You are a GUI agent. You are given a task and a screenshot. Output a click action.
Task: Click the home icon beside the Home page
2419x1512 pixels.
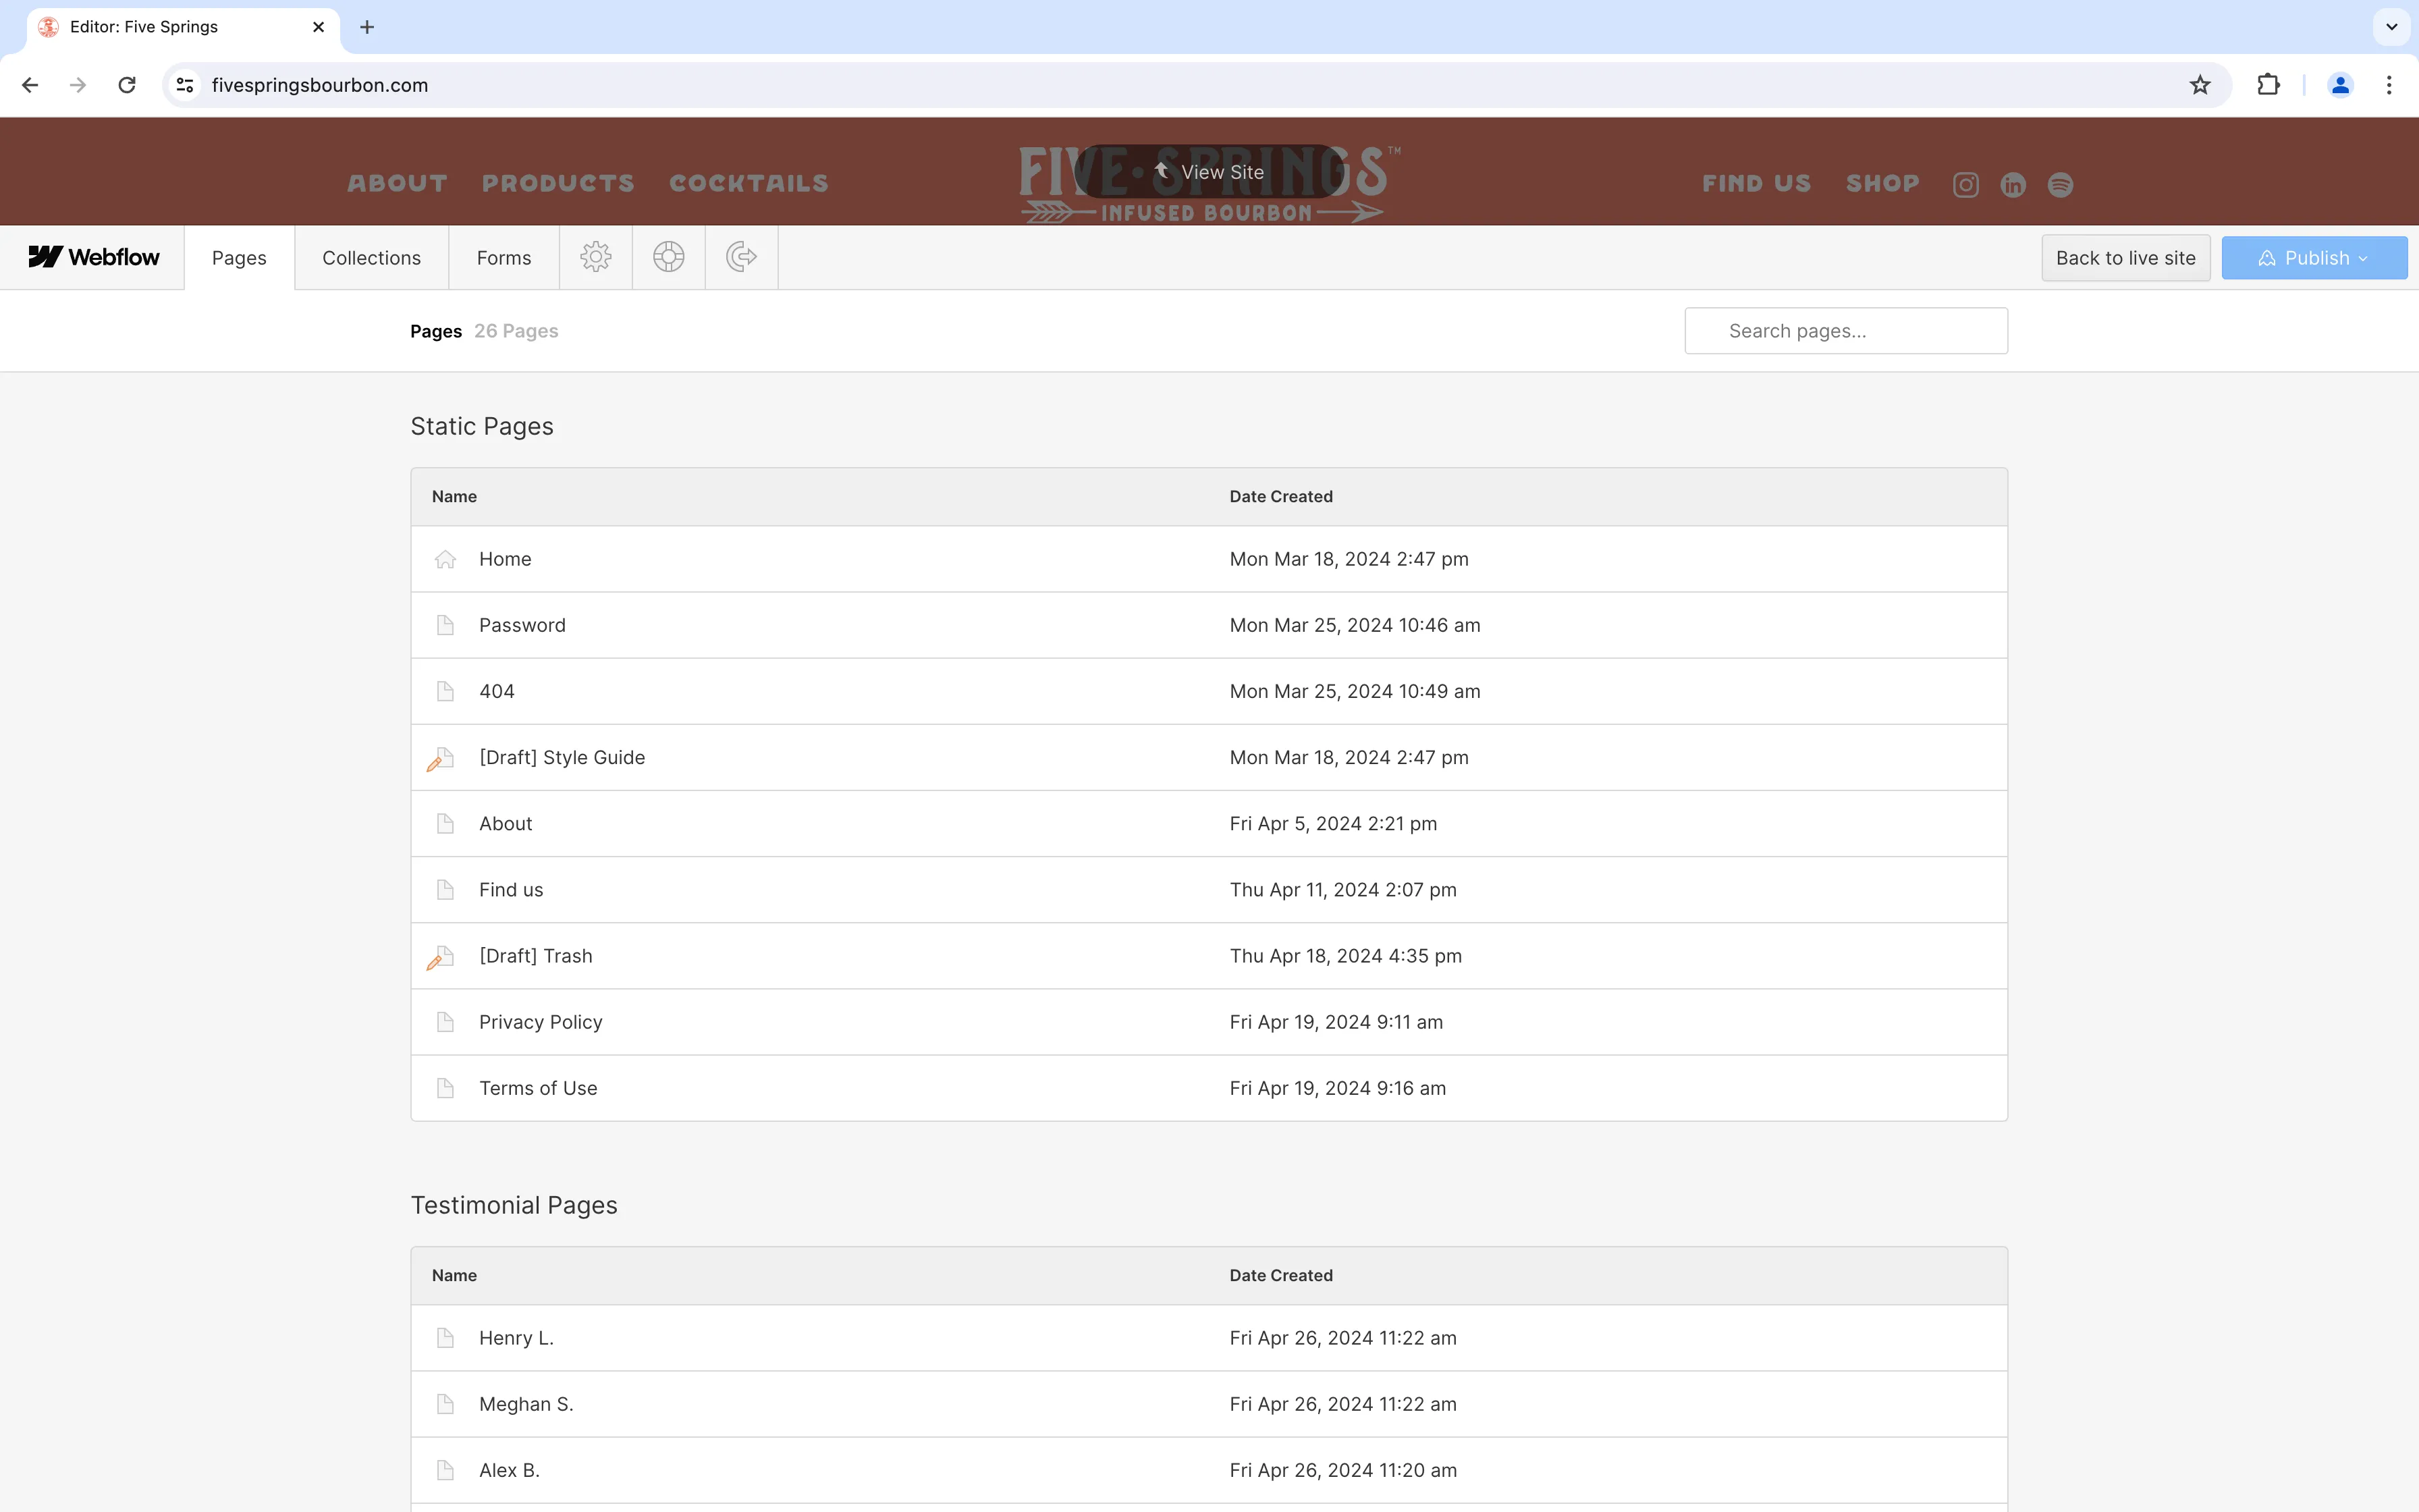tap(446, 559)
